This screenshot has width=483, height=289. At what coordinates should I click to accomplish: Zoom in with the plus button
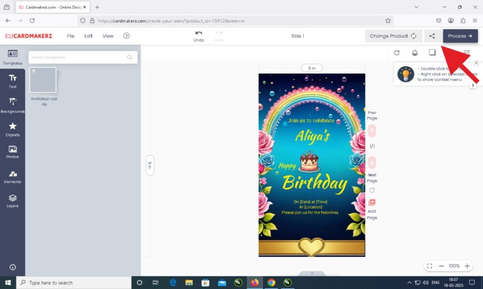point(467,266)
